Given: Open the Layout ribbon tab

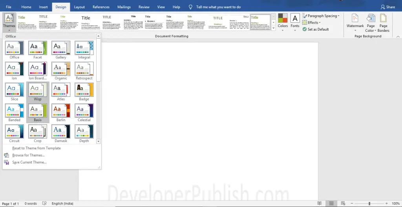Looking at the screenshot, I should (x=79, y=7).
